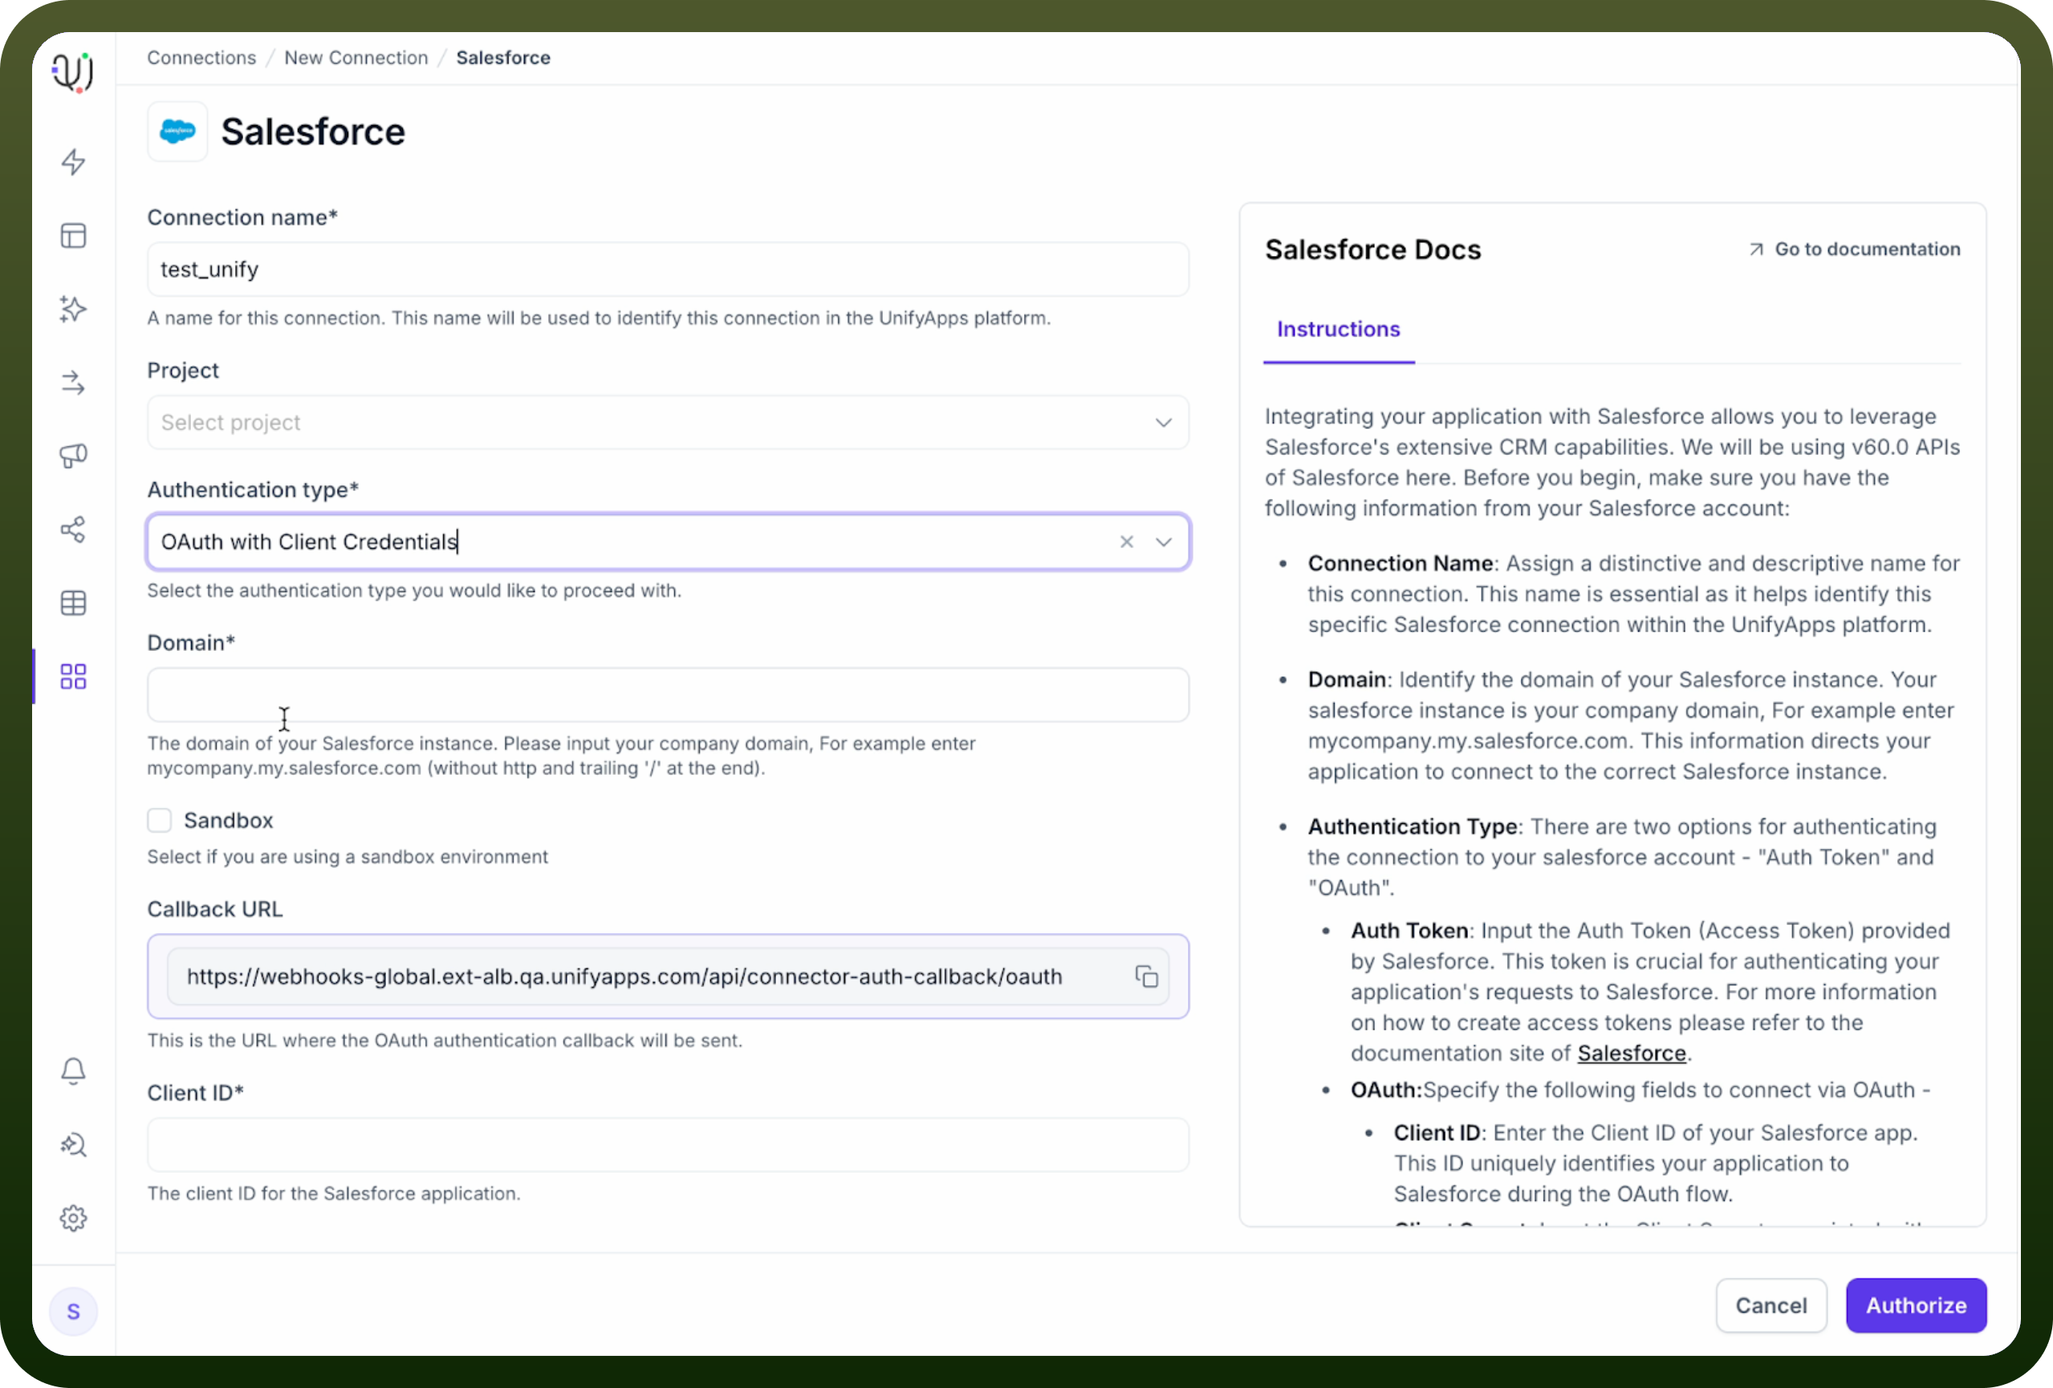This screenshot has height=1388, width=2053.
Task: Open the four-squares connections sidebar icon
Action: pyautogui.click(x=73, y=676)
